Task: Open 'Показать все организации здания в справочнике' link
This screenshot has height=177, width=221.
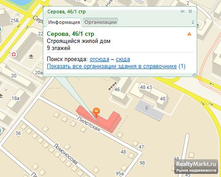Action: click(112, 66)
